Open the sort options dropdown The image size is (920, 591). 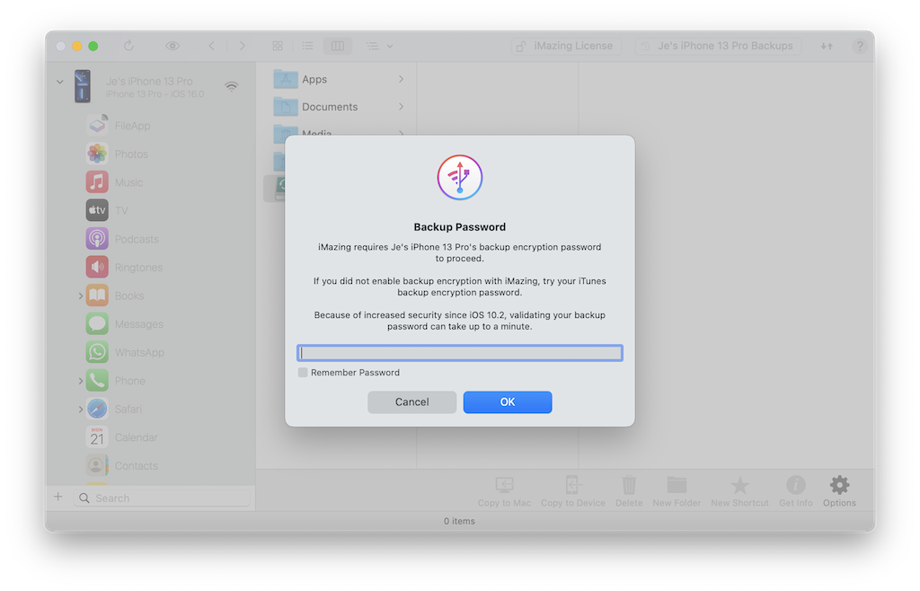point(380,46)
